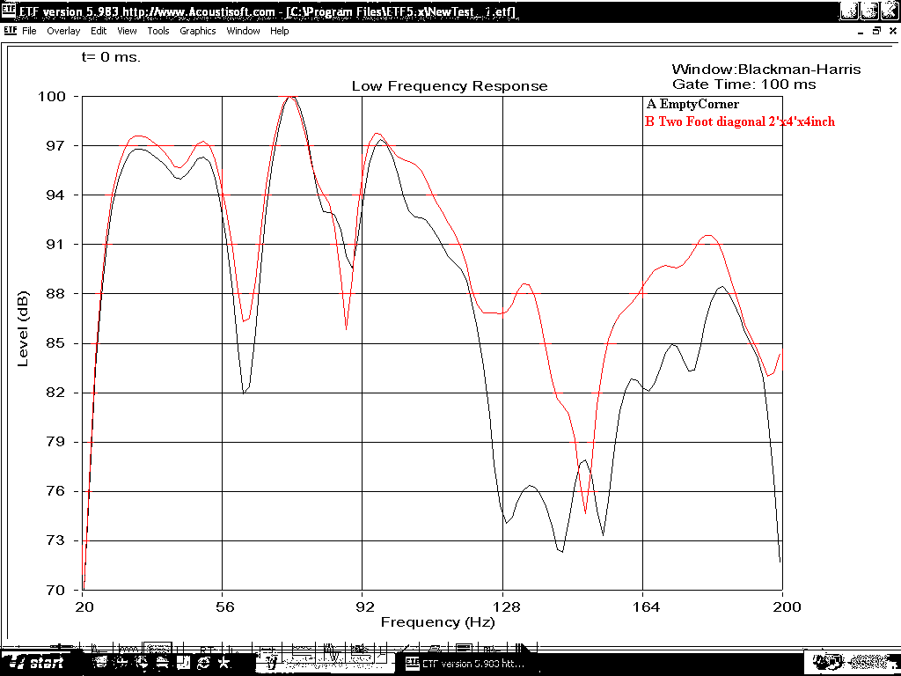Screen dimensions: 901x676
Task: Click the 'A EmptyCorner' legend entry
Action: pos(692,105)
